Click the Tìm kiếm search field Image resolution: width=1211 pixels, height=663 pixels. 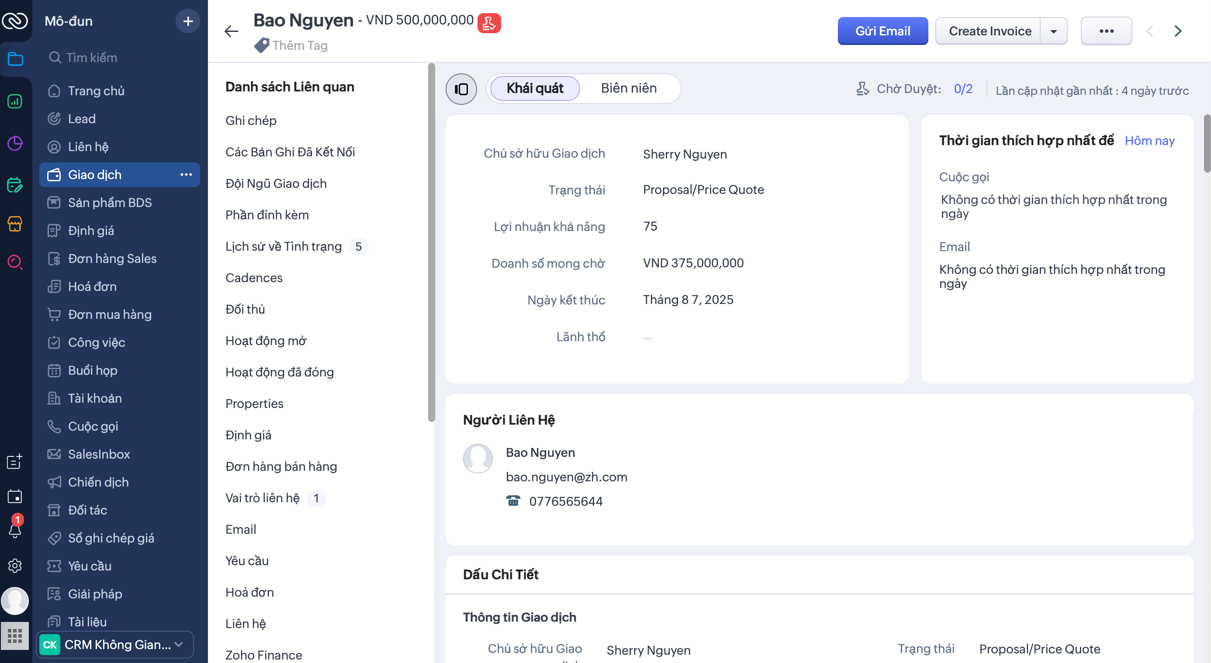(120, 57)
